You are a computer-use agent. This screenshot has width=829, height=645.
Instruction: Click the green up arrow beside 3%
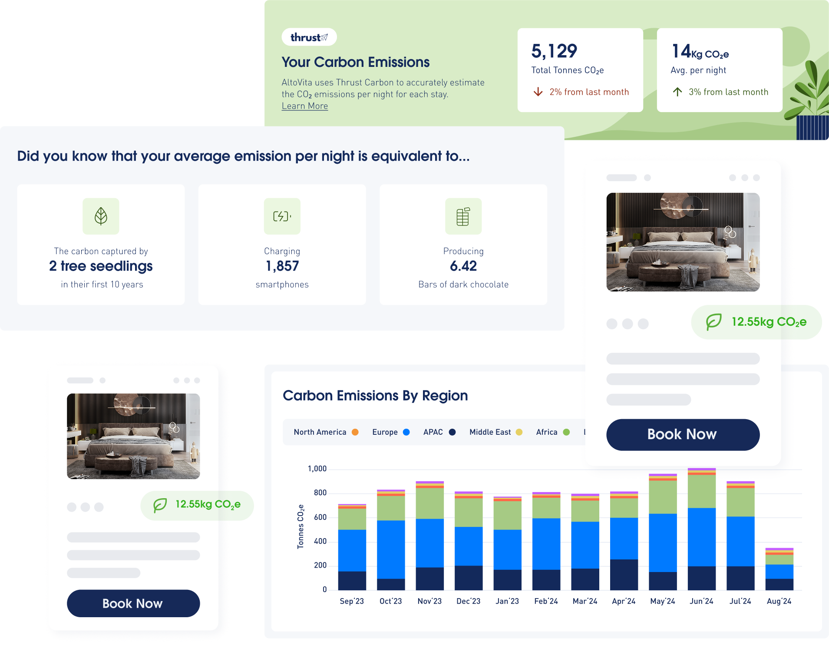pyautogui.click(x=677, y=92)
